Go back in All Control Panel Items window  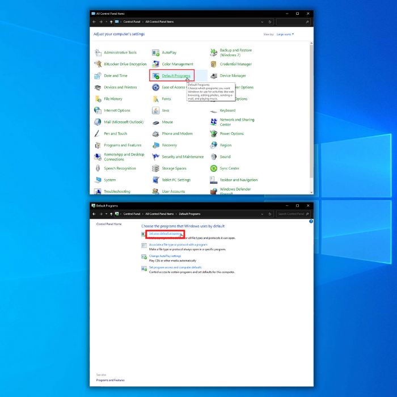tap(94, 22)
